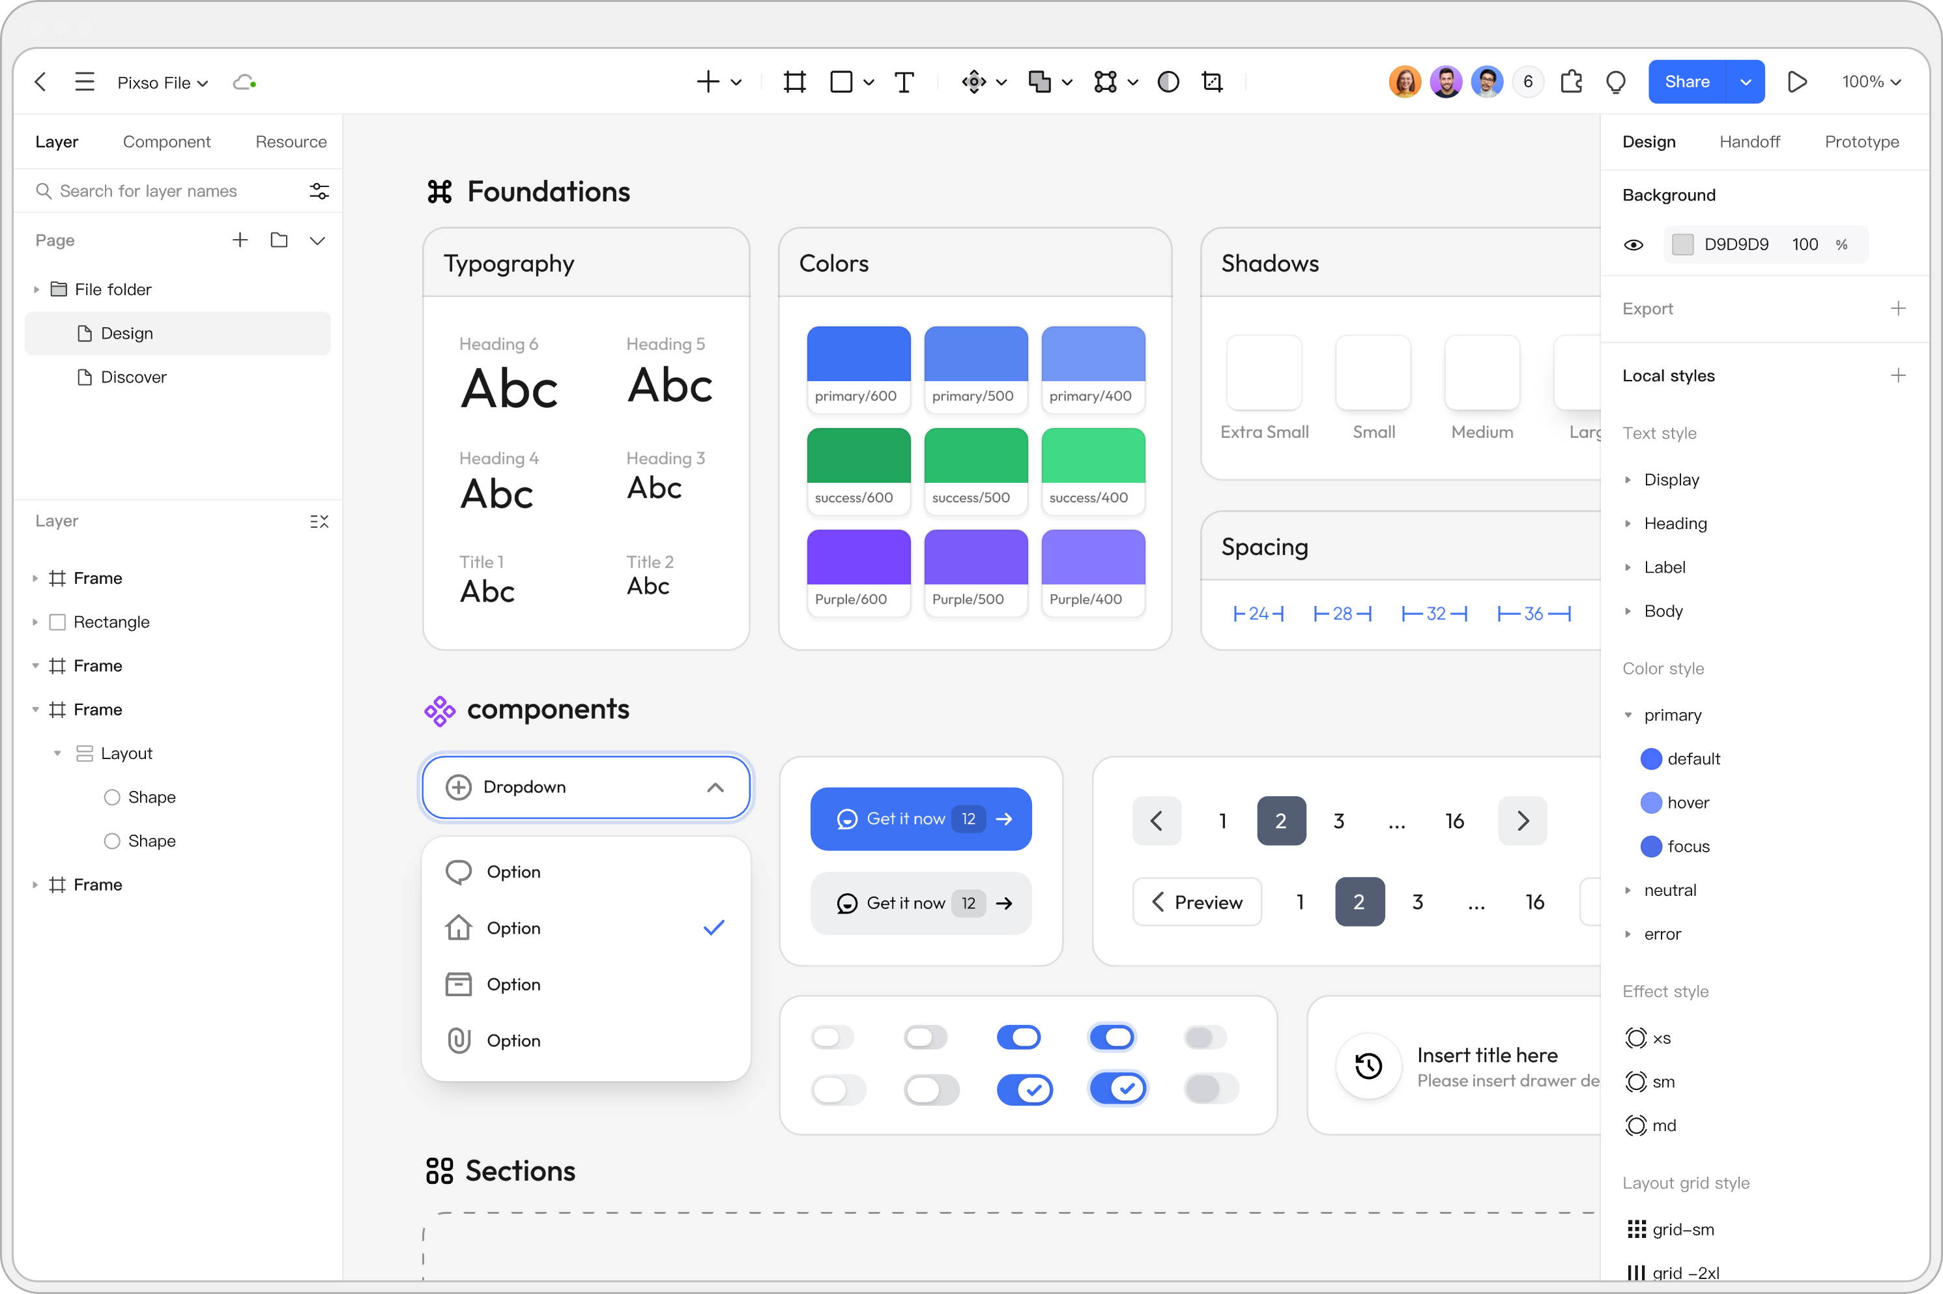Image resolution: width=1943 pixels, height=1294 pixels.
Task: Toggle background visibility eye icon
Action: pos(1634,245)
